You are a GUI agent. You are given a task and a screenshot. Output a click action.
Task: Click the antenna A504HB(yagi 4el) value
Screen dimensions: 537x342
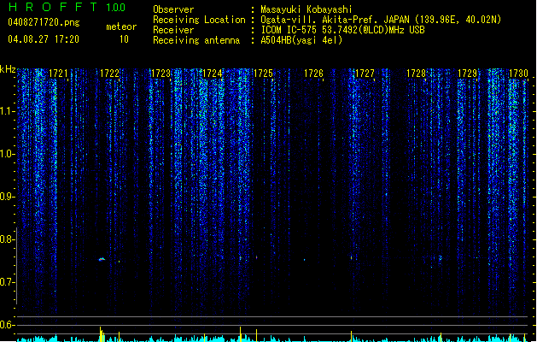click(301, 40)
